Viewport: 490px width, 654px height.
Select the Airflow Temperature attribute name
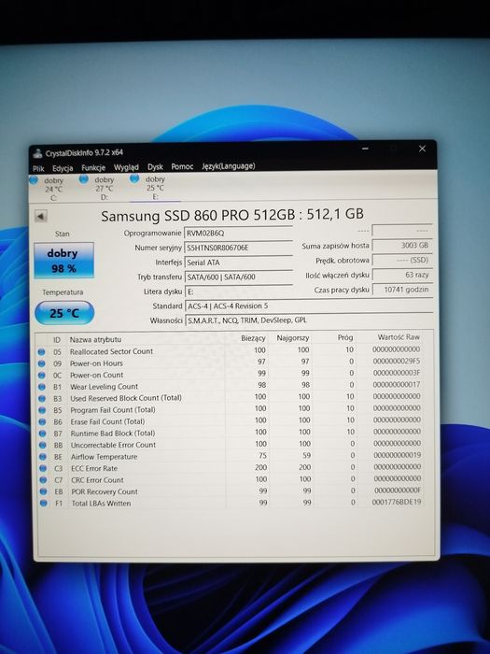104,457
